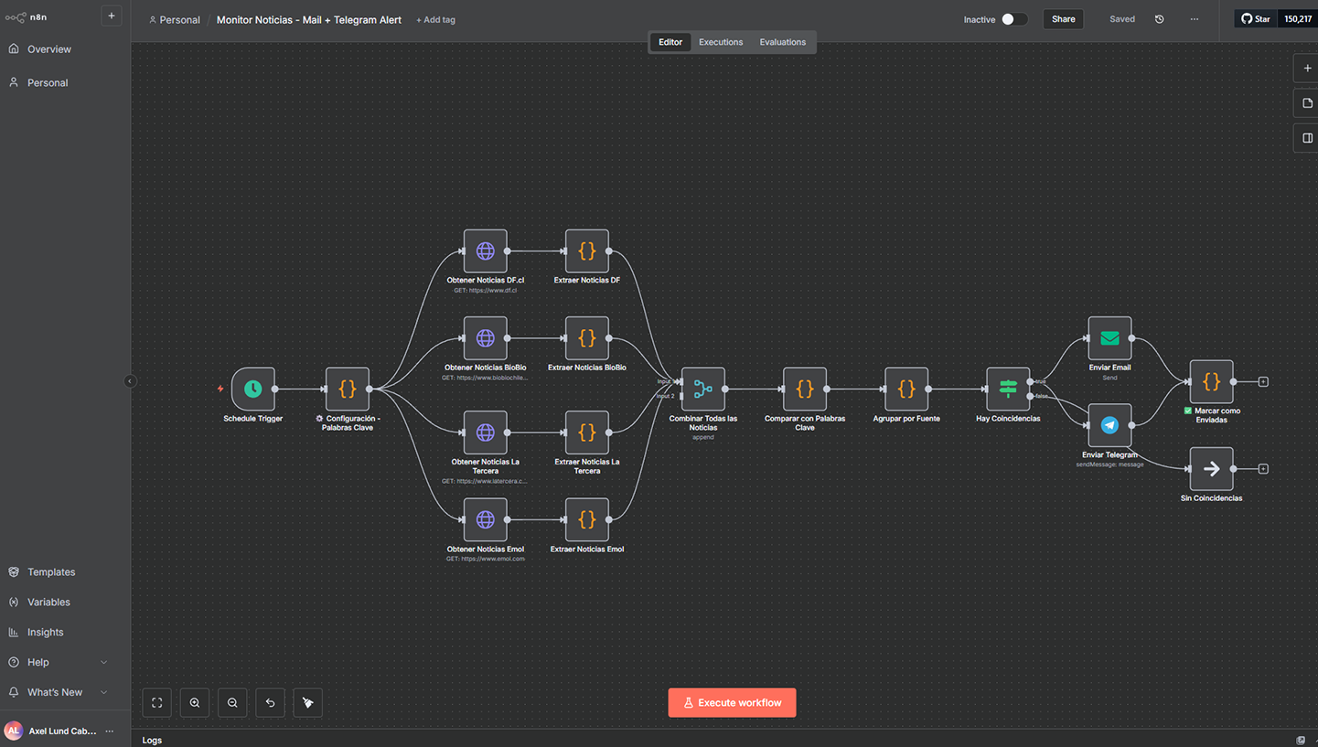Click the Share button
The image size is (1318, 747).
(x=1063, y=19)
